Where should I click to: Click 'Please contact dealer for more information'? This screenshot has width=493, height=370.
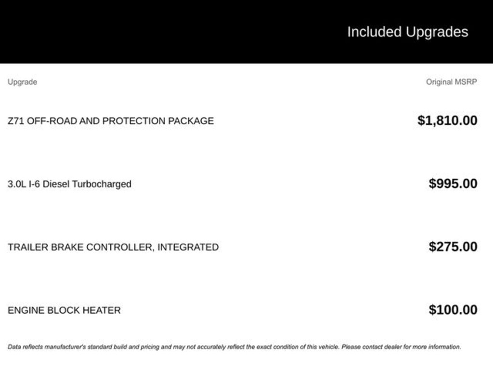[x=401, y=346]
